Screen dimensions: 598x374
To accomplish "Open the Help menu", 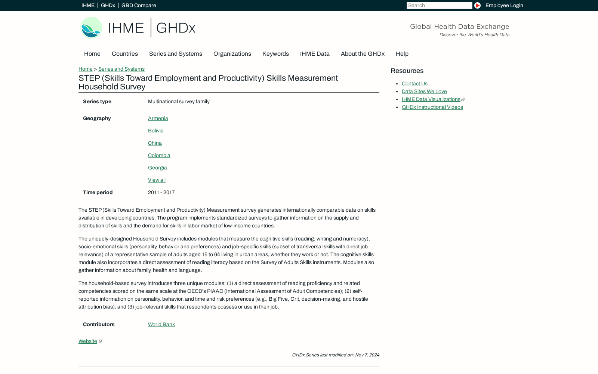I will (x=402, y=54).
